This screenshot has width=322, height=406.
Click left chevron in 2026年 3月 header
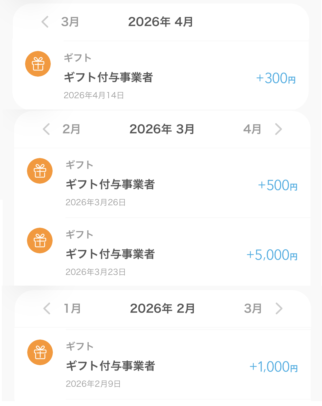[x=46, y=129]
